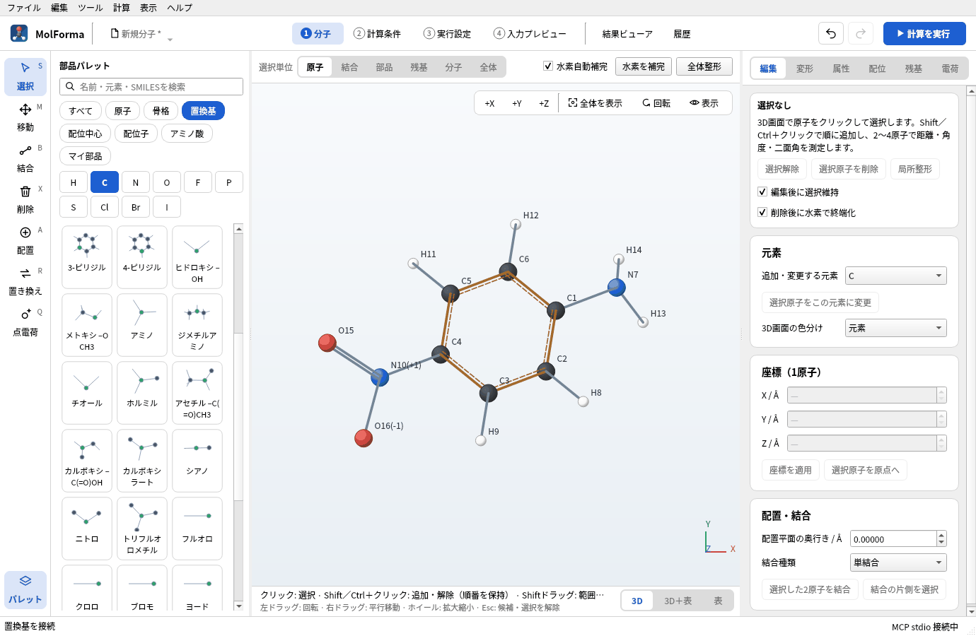
Task: Open the 結合種類 dropdown
Action: pyautogui.click(x=898, y=563)
